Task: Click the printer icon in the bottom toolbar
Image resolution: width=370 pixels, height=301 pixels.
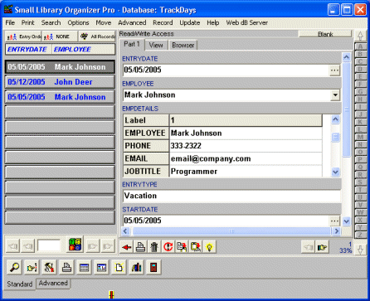Action: coord(66,267)
